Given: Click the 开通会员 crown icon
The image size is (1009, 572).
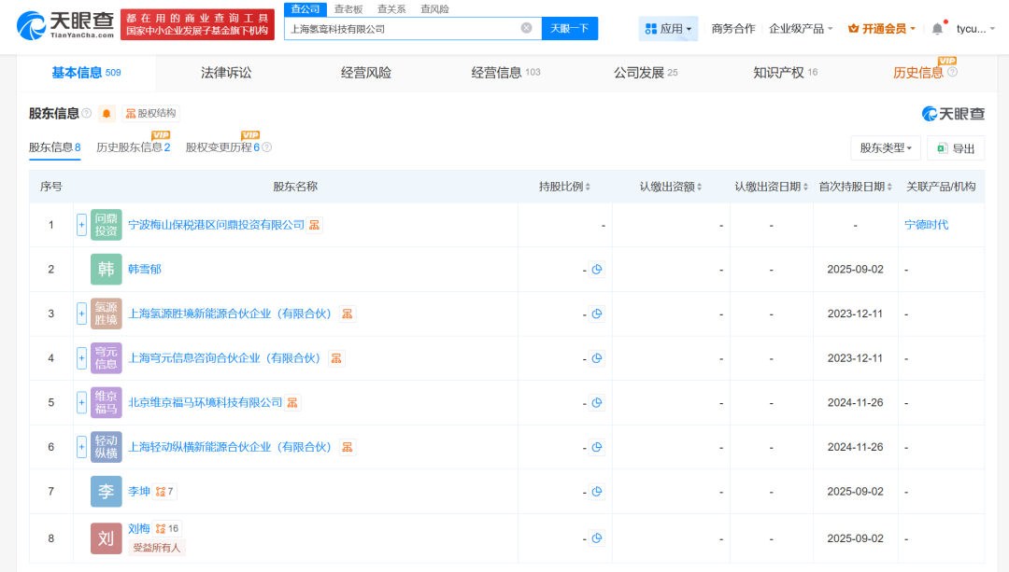Looking at the screenshot, I should tap(853, 28).
